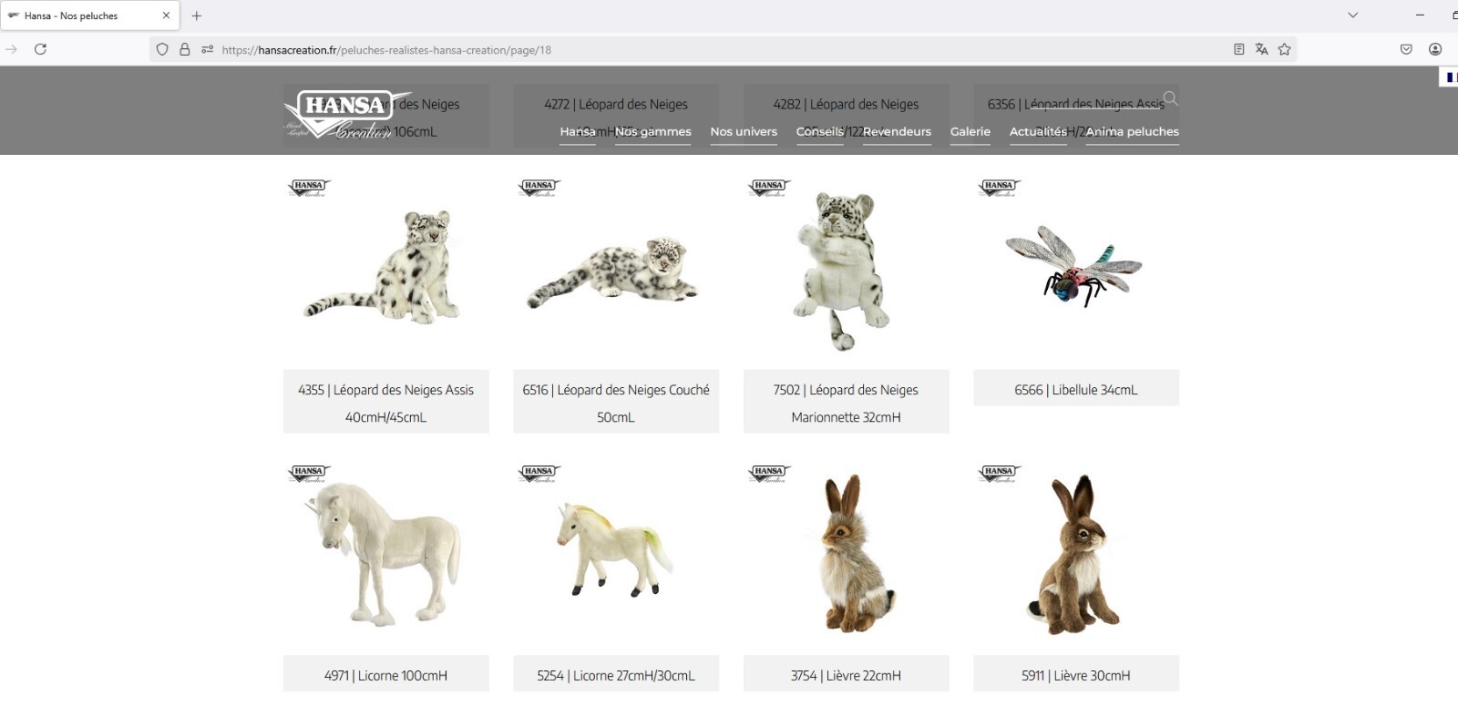
Task: Toggle reader view icon in address bar
Action: [x=1238, y=49]
